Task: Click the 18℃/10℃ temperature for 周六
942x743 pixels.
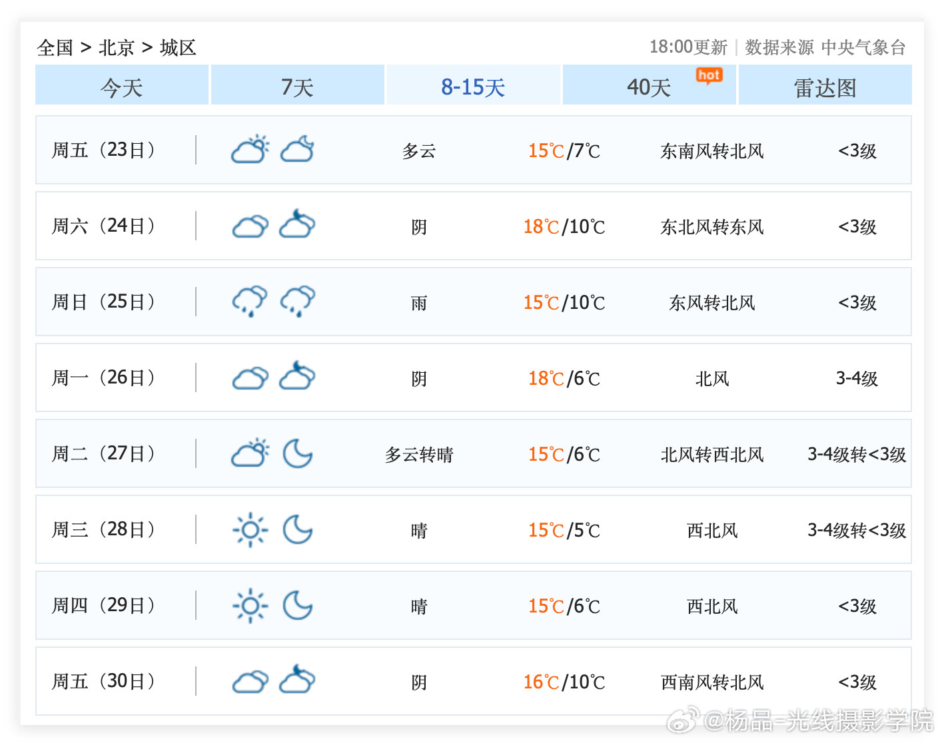Action: pyautogui.click(x=564, y=227)
